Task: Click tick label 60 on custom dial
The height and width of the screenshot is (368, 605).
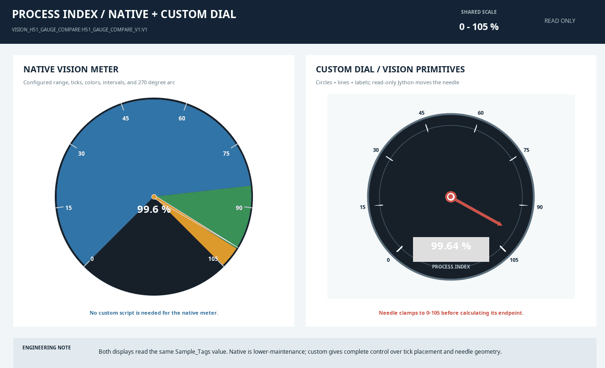Action: coord(481,113)
